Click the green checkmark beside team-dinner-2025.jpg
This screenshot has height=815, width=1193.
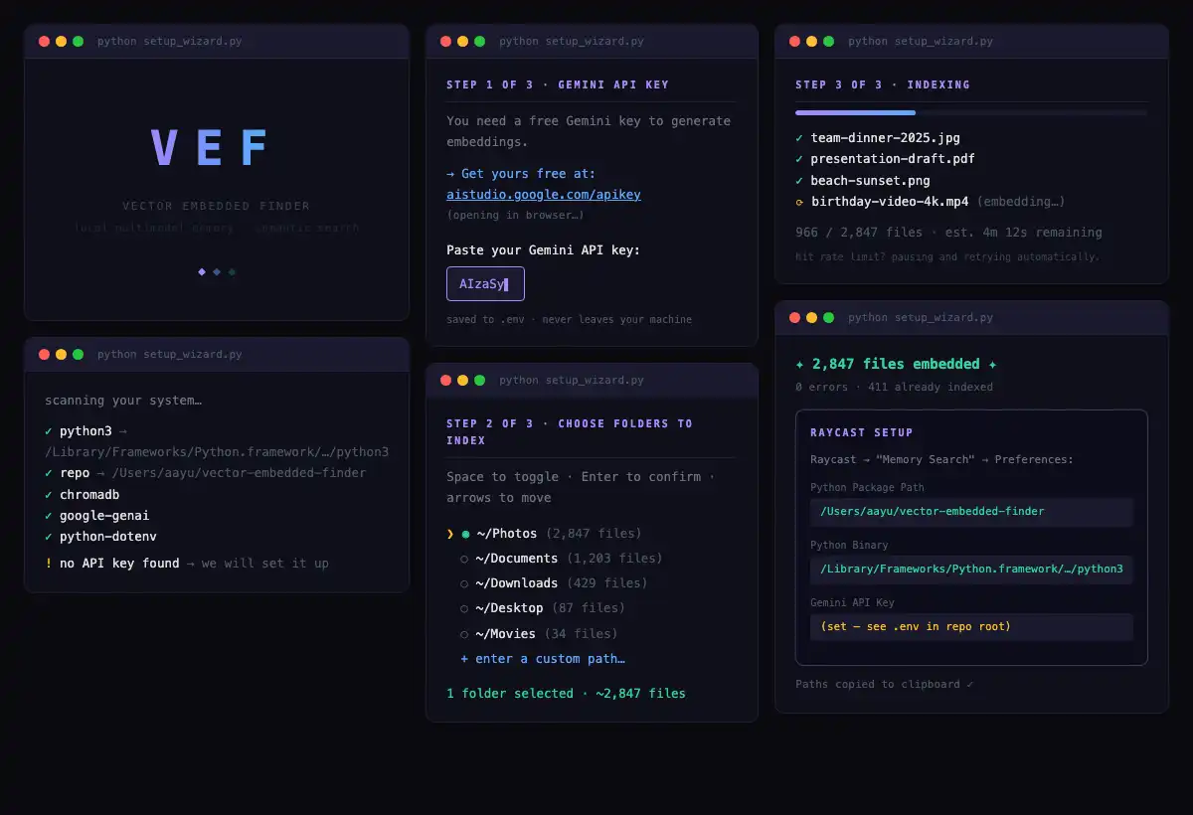pyautogui.click(x=799, y=138)
